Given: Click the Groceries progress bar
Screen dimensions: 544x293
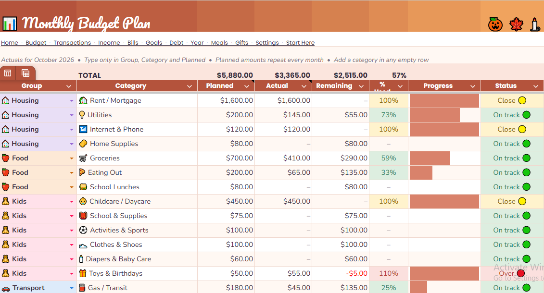Looking at the screenshot, I should pyautogui.click(x=430, y=159).
